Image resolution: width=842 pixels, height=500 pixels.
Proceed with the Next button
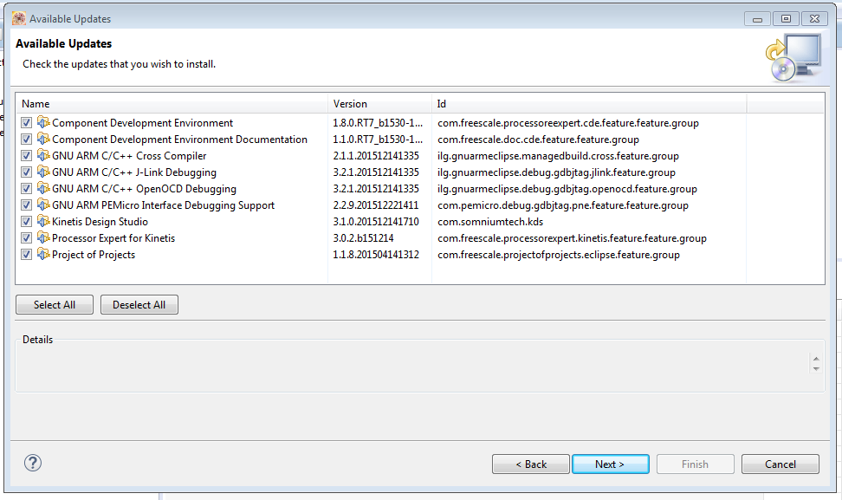[x=611, y=464]
